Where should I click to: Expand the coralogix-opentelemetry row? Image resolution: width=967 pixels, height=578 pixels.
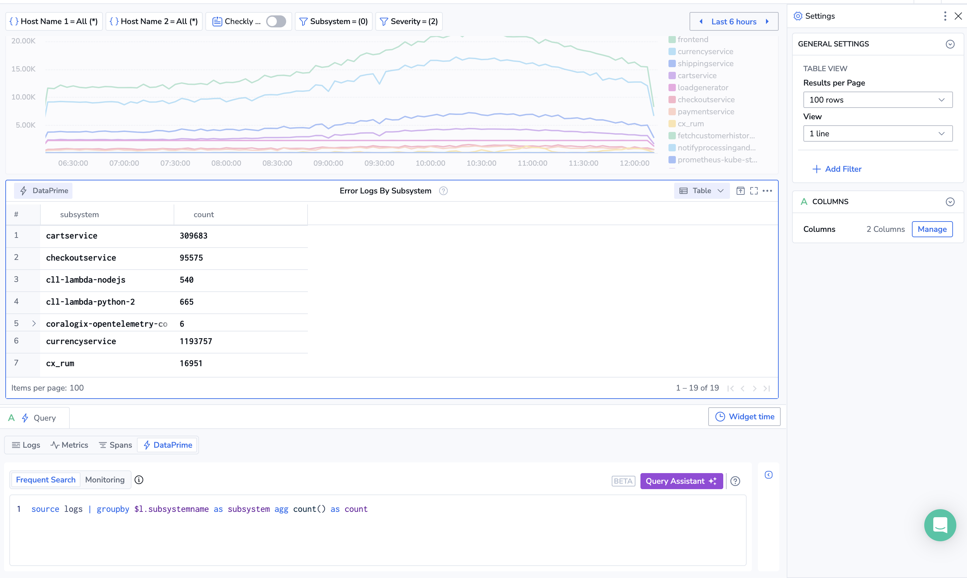[34, 323]
